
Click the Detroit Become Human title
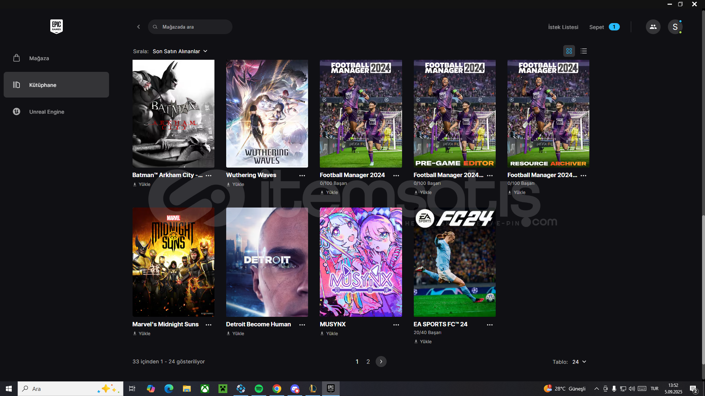tap(258, 324)
